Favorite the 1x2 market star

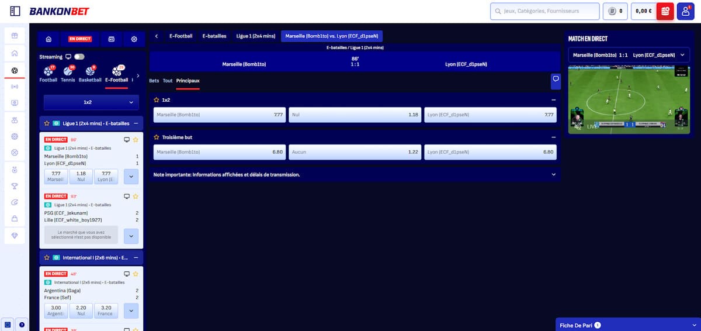tap(157, 100)
